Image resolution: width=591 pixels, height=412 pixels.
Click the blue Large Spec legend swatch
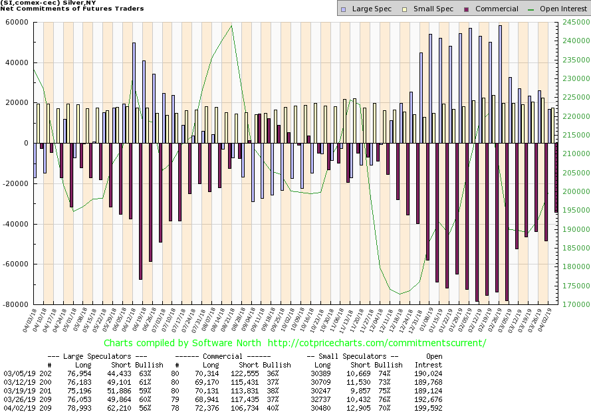click(x=343, y=9)
